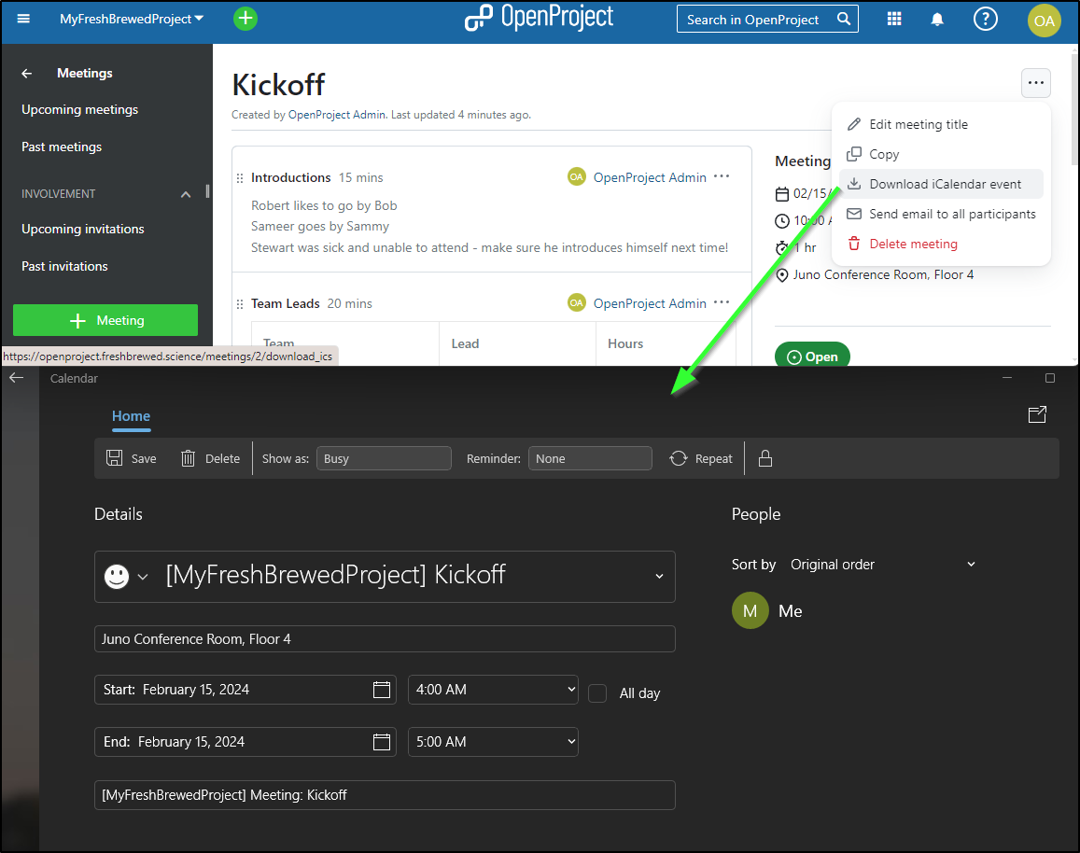Viewport: 1080px width, 853px height.
Task: Open the End date calendar picker icon
Action: point(382,742)
